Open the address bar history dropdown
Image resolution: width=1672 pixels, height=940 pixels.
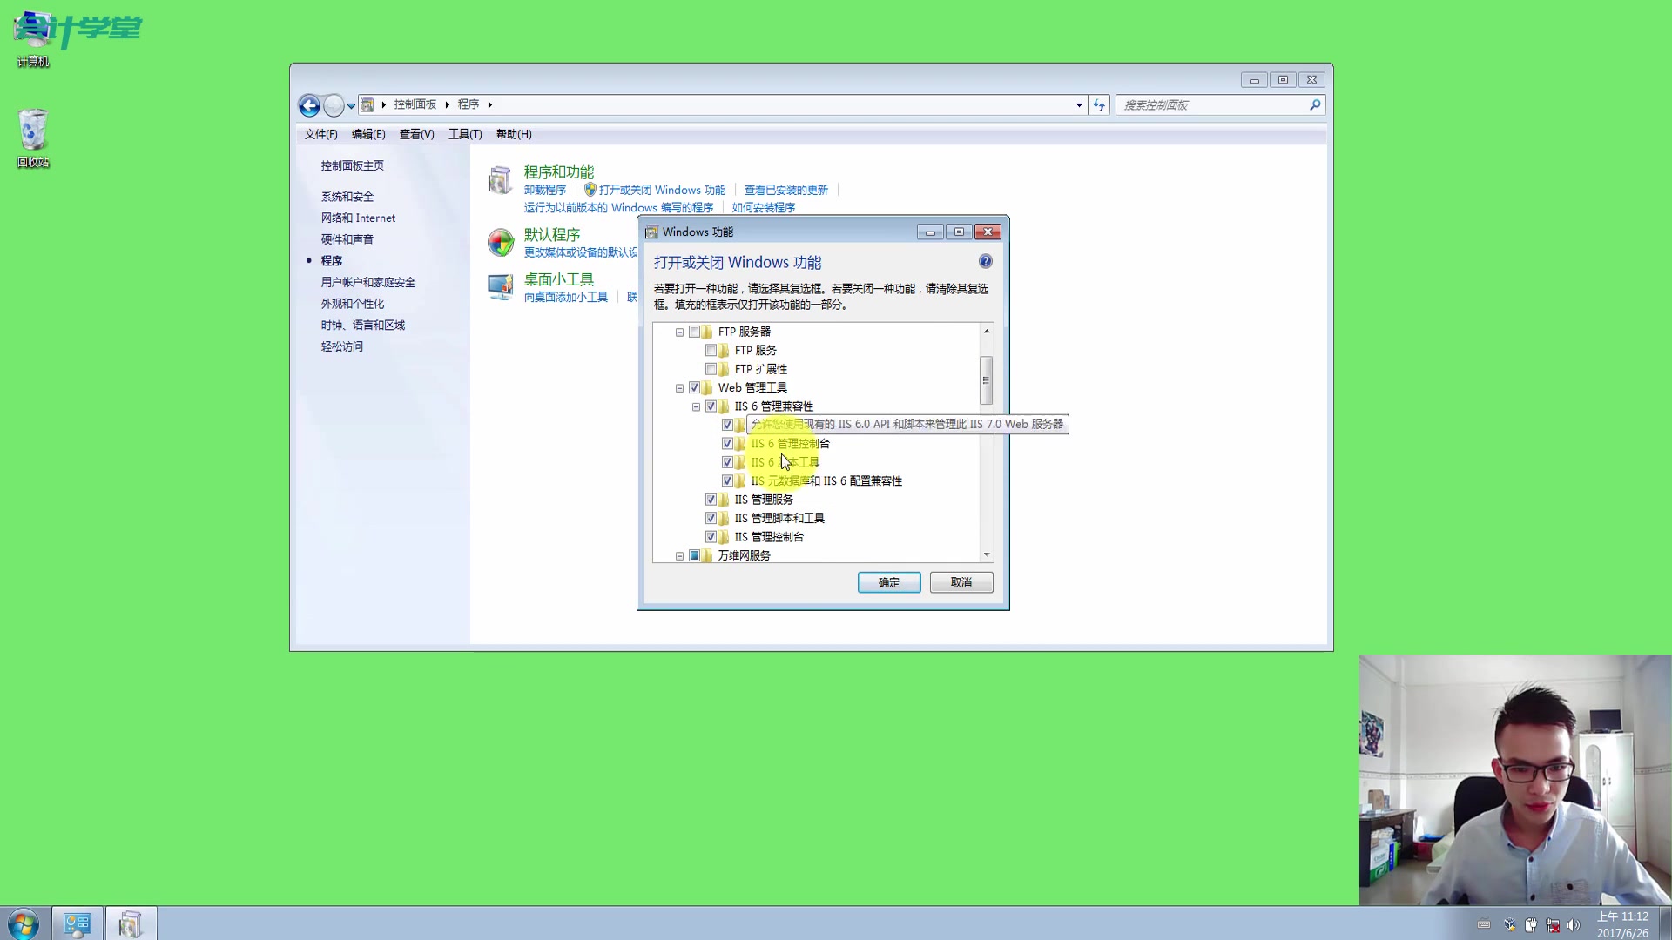(1079, 105)
